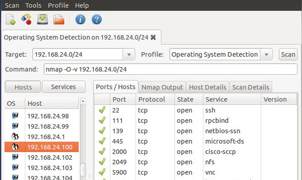Click the blue info icon
The image size is (302, 180).
80,19
